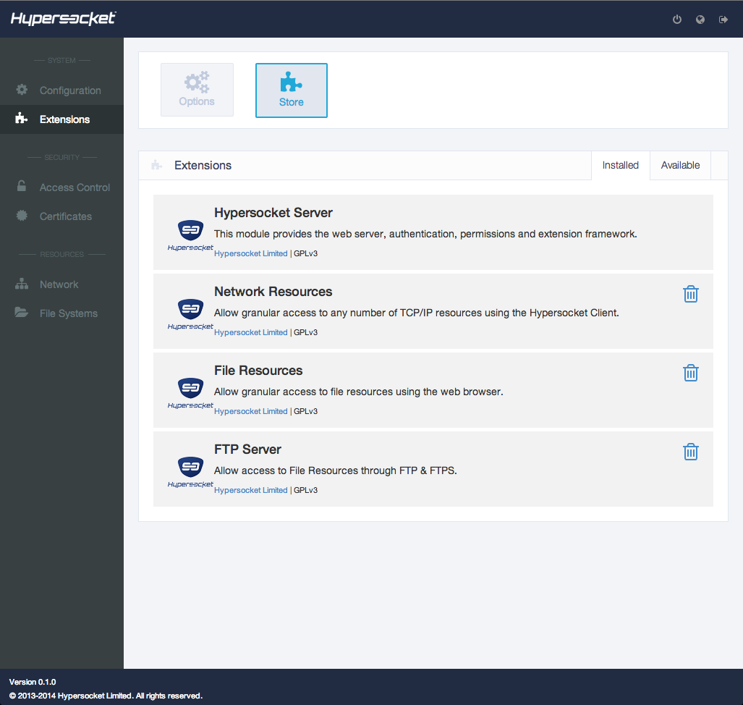The width and height of the screenshot is (743, 705).
Task: Click Network Resources description about TCP/IP resources
Action: 417,313
